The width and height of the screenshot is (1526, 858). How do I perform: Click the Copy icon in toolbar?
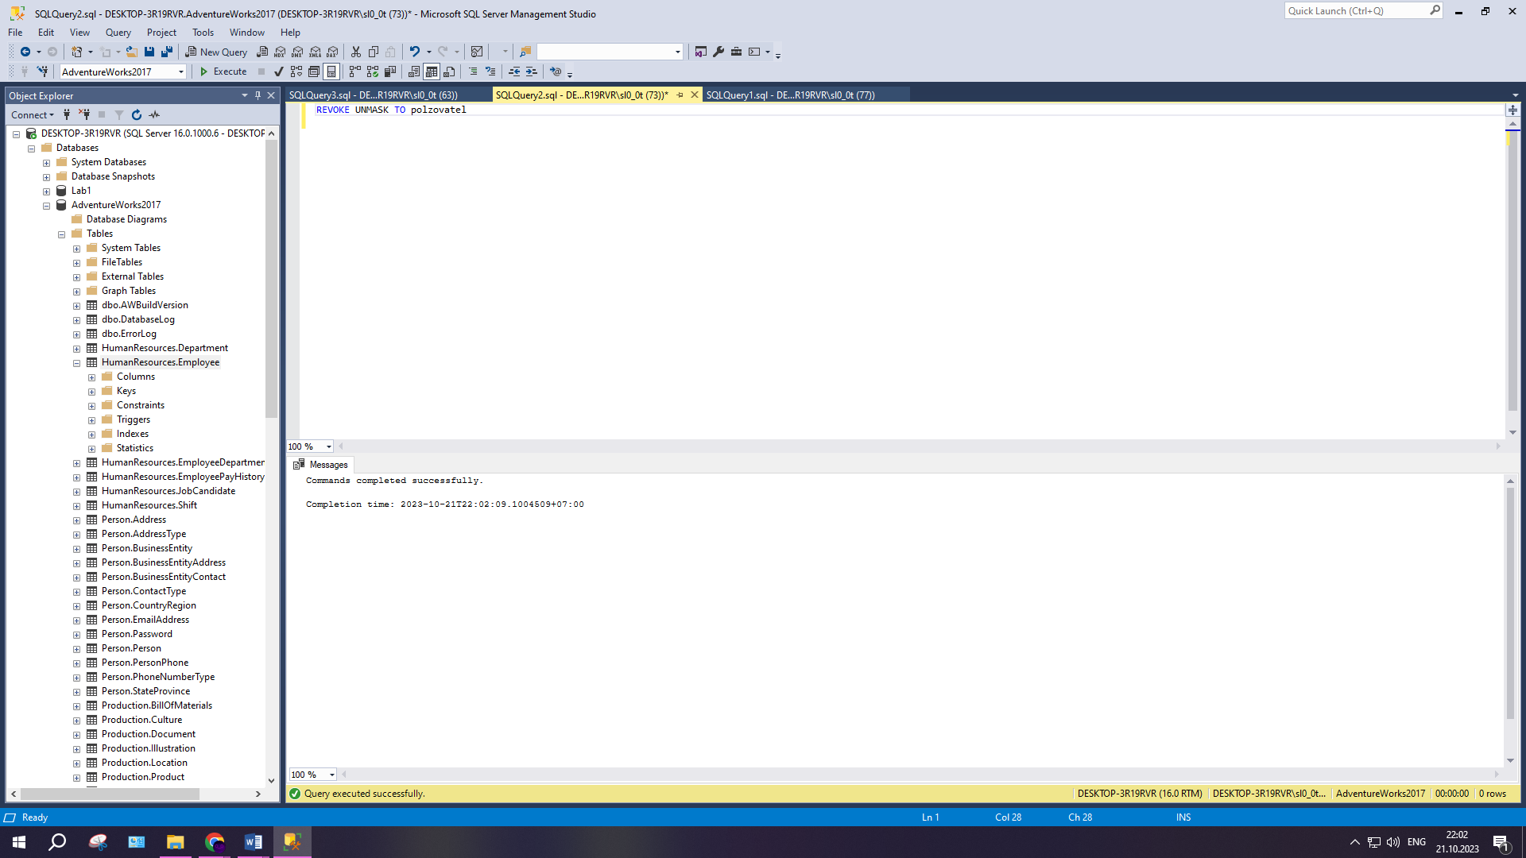pyautogui.click(x=374, y=52)
